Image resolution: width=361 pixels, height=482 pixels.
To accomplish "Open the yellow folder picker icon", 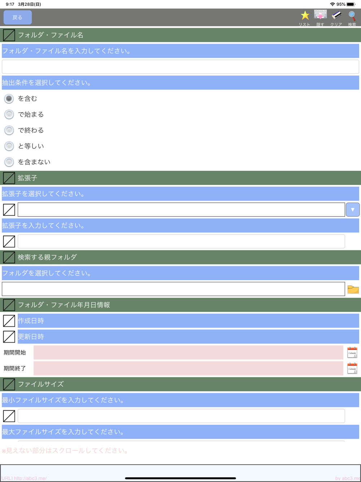I will click(353, 289).
